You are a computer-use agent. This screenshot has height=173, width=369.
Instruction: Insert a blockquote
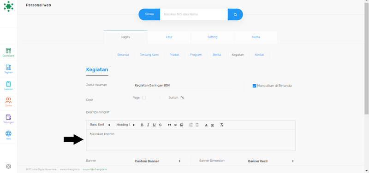169,125
